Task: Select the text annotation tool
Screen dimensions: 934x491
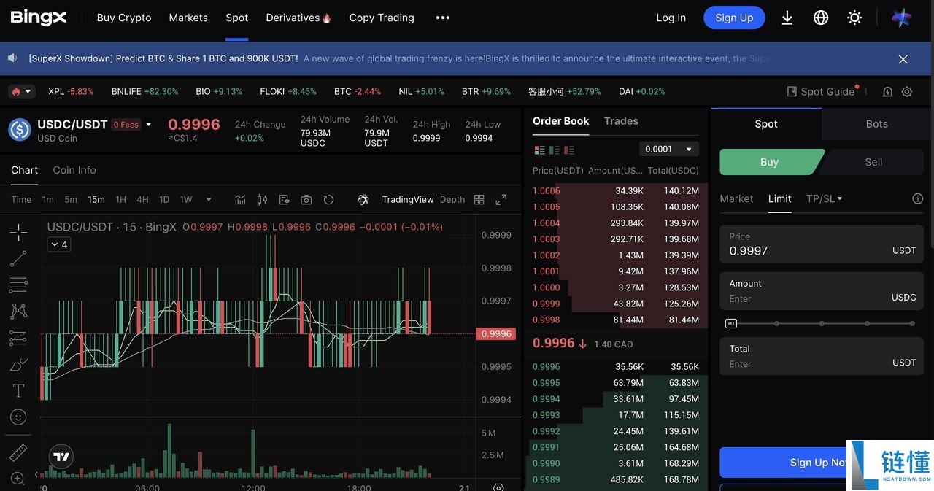Action: click(x=18, y=390)
